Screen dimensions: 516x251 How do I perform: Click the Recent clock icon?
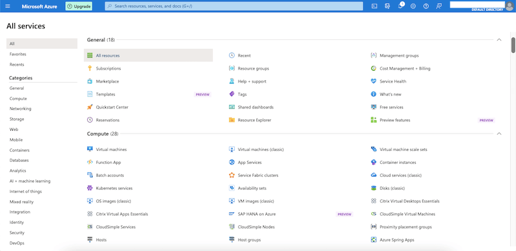coord(232,55)
